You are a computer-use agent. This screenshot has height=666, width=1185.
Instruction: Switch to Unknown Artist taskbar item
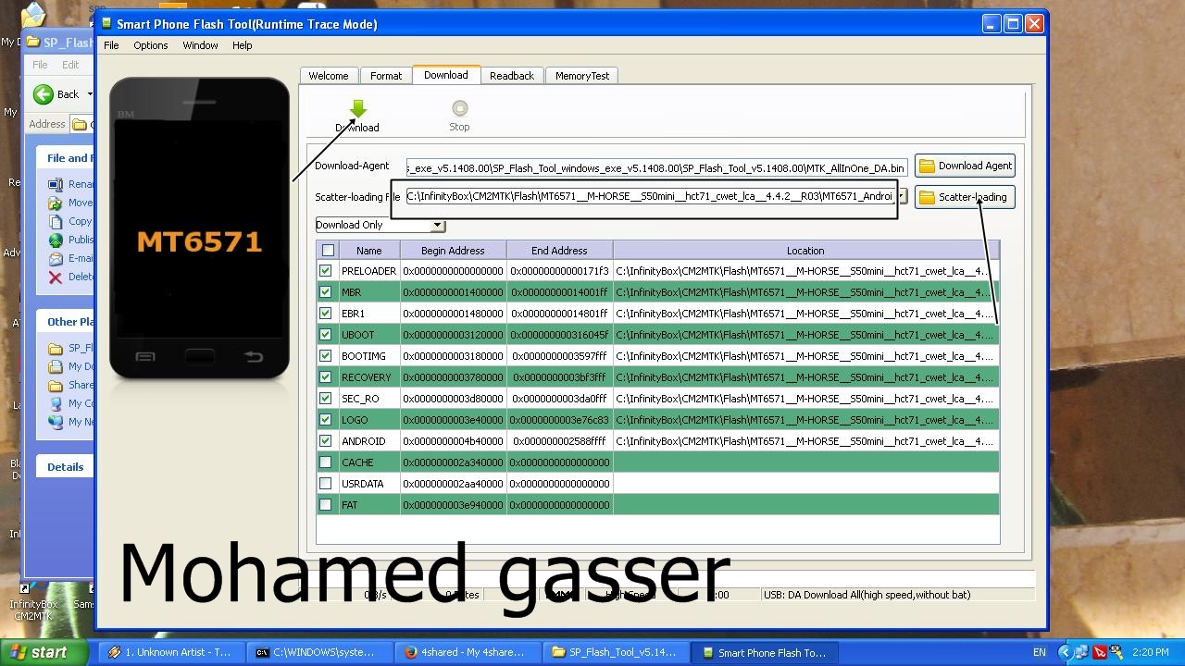pos(172,652)
